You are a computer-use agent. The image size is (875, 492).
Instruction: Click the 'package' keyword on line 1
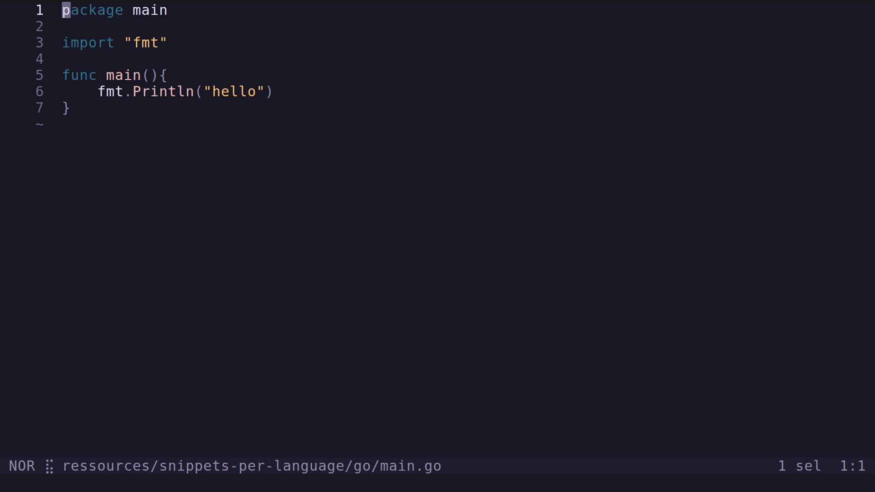(93, 10)
